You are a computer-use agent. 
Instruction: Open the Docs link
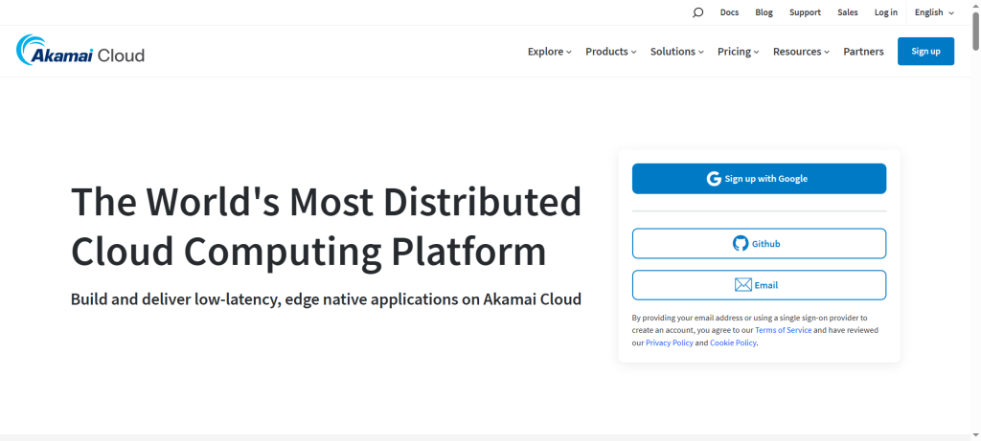coord(729,12)
